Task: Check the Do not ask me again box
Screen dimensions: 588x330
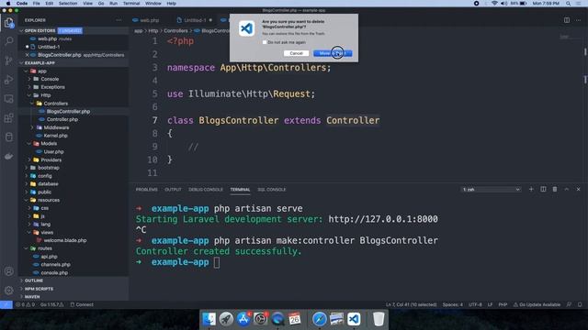Action: (x=265, y=42)
